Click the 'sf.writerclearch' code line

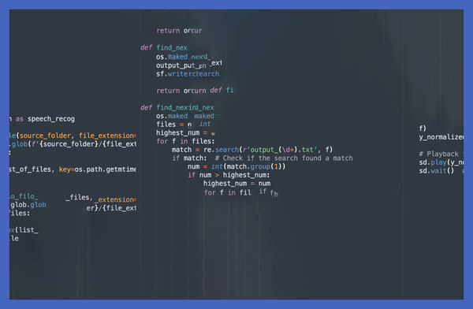coord(188,74)
